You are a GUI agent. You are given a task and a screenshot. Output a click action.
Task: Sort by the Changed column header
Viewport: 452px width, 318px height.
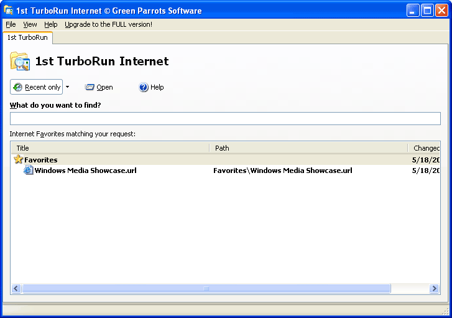pyautogui.click(x=424, y=148)
